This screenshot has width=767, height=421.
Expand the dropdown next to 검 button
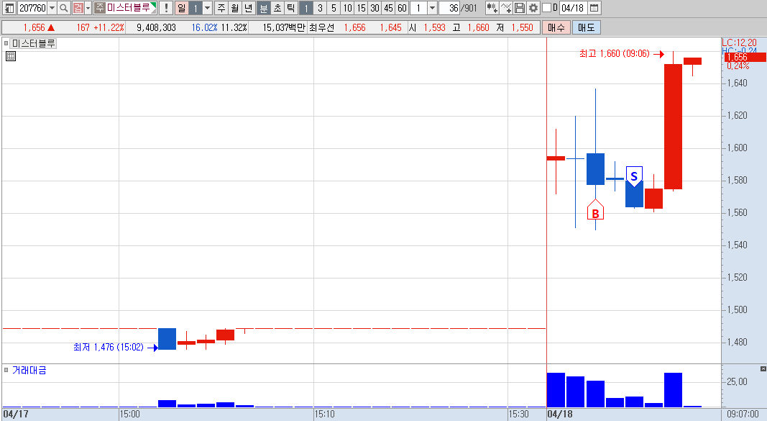coord(88,8)
